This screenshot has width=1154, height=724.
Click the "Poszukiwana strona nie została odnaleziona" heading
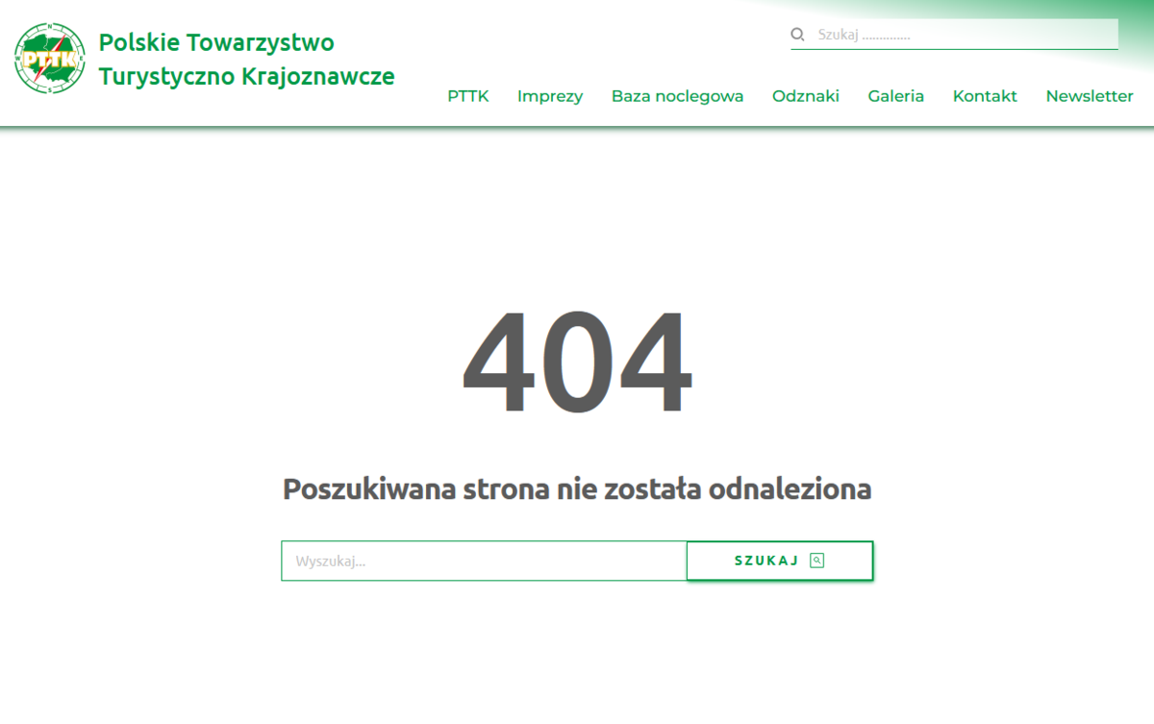click(x=577, y=489)
